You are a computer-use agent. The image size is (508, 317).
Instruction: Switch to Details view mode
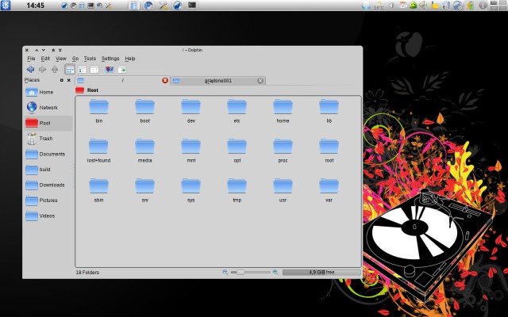82,69
